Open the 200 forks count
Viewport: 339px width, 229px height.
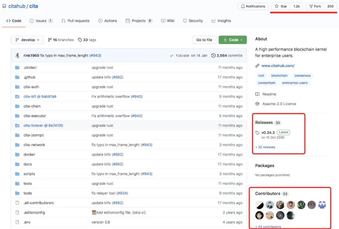[x=330, y=6]
